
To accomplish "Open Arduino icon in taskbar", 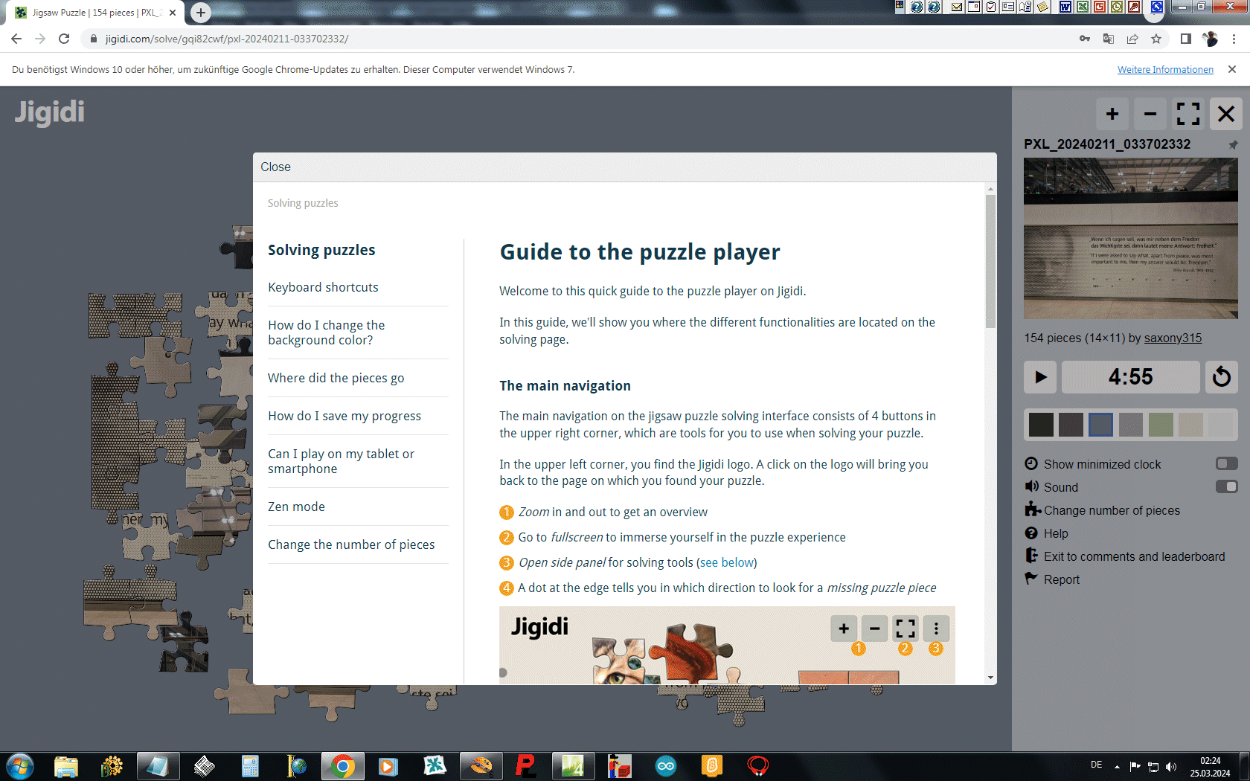I will coord(666,766).
